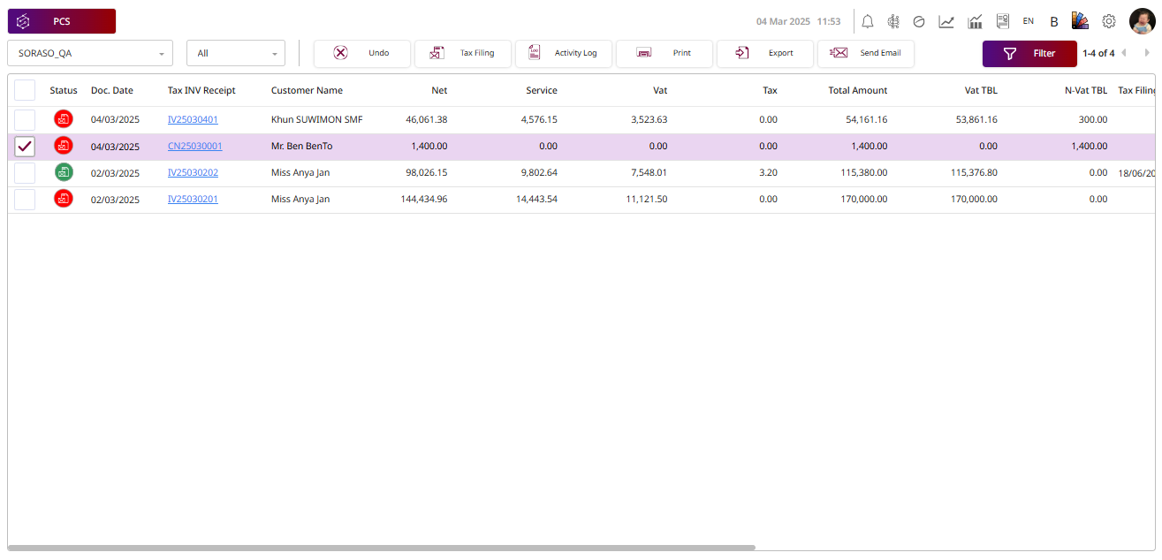Open the color theme palette swatch
1162x560 pixels.
pyautogui.click(x=1080, y=21)
